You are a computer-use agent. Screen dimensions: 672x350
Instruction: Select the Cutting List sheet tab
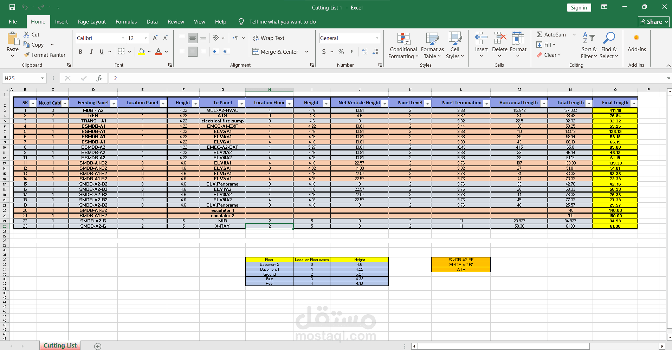pyautogui.click(x=60, y=345)
